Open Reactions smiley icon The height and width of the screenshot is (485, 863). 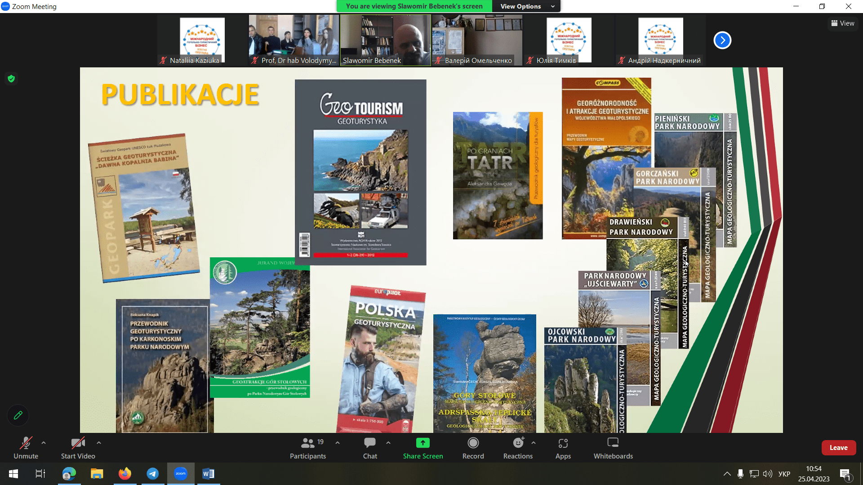click(518, 443)
